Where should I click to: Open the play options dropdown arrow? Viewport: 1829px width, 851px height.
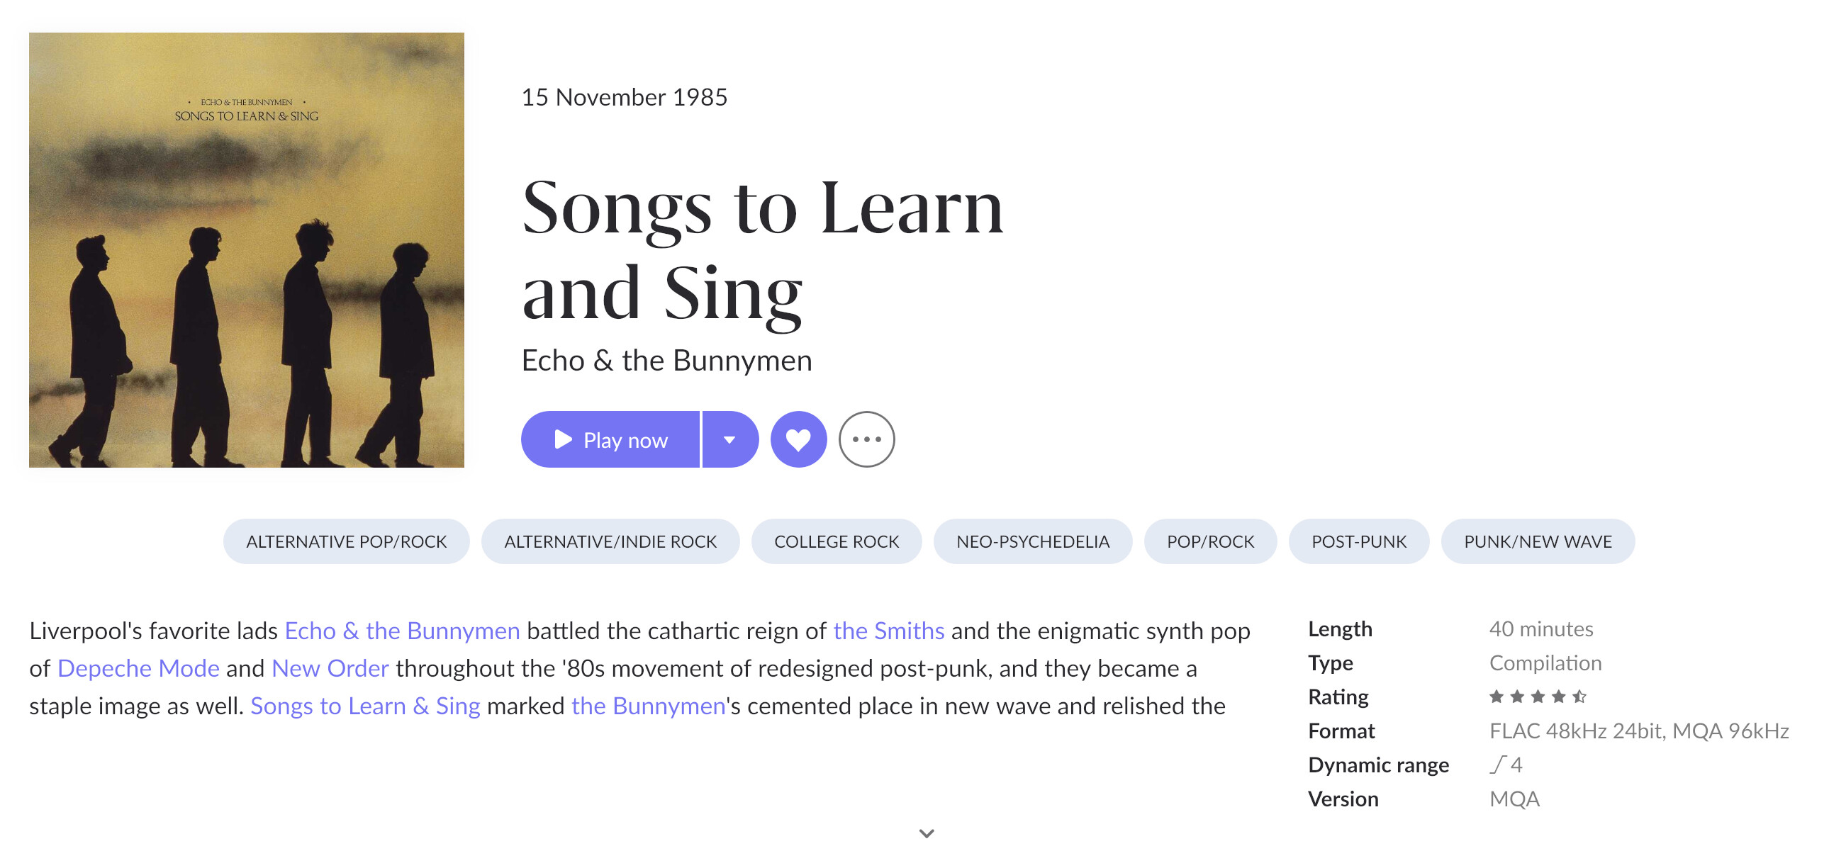pos(729,439)
